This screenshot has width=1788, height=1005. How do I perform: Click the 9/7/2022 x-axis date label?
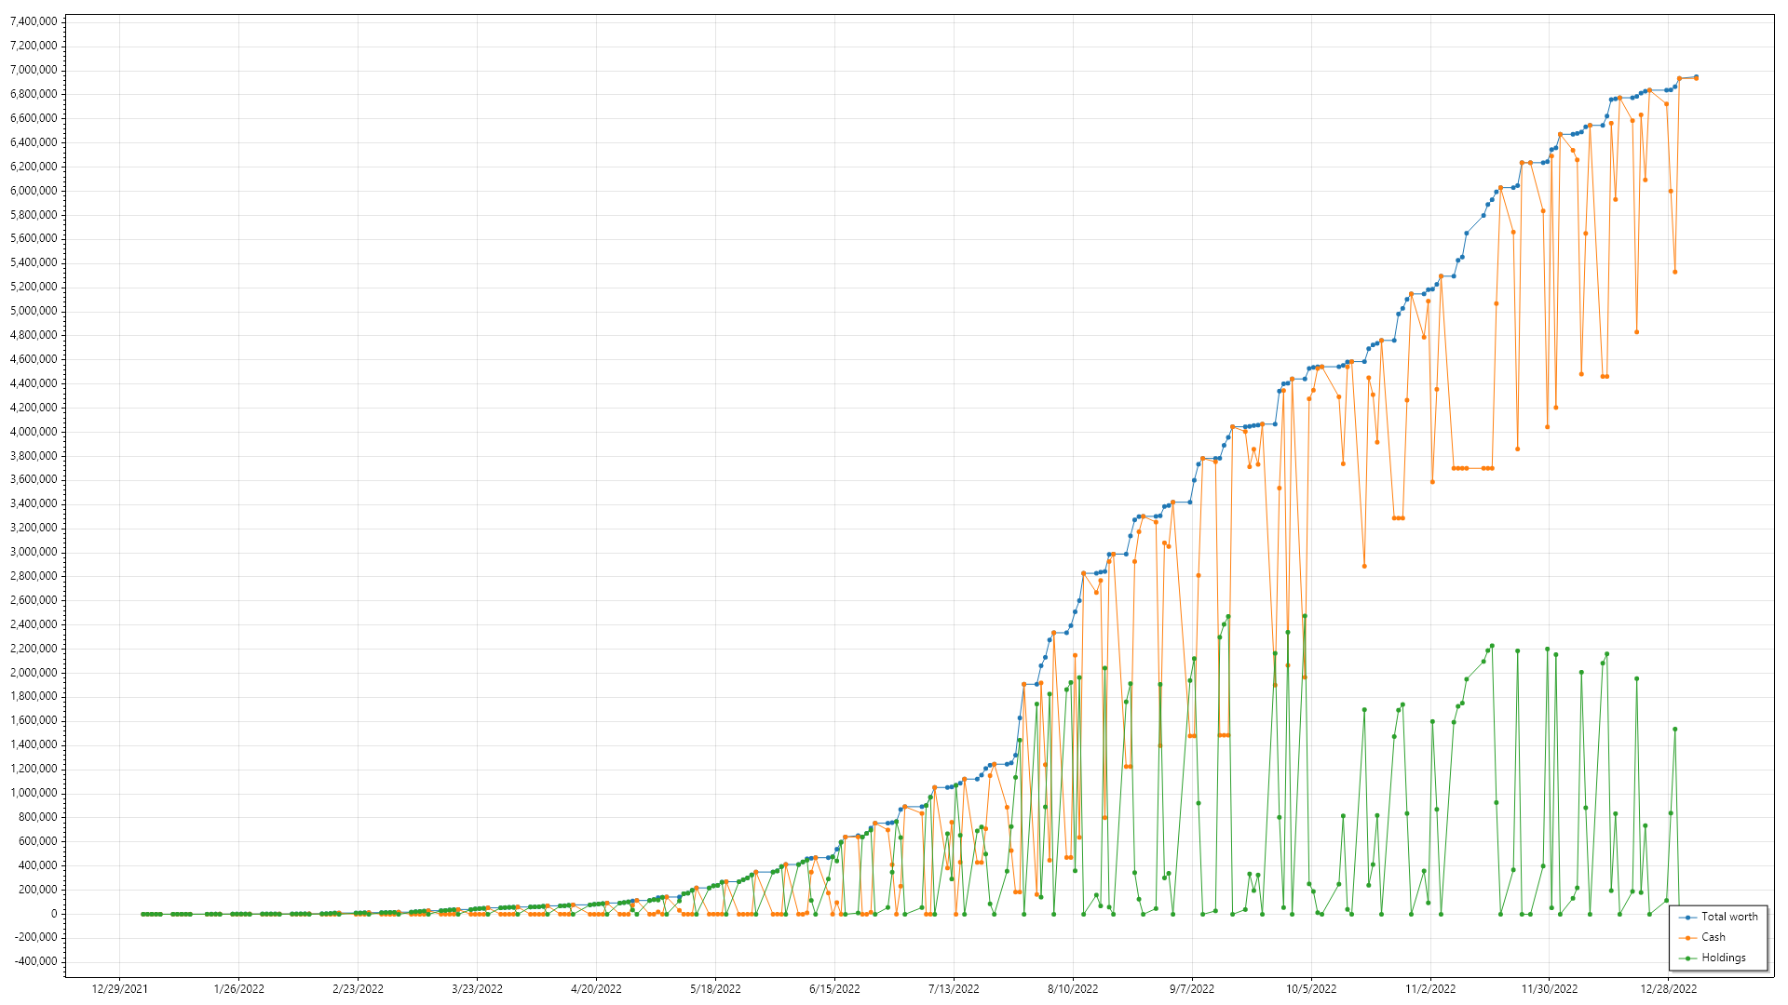click(1192, 989)
